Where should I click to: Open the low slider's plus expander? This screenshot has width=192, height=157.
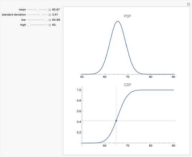[50, 20]
